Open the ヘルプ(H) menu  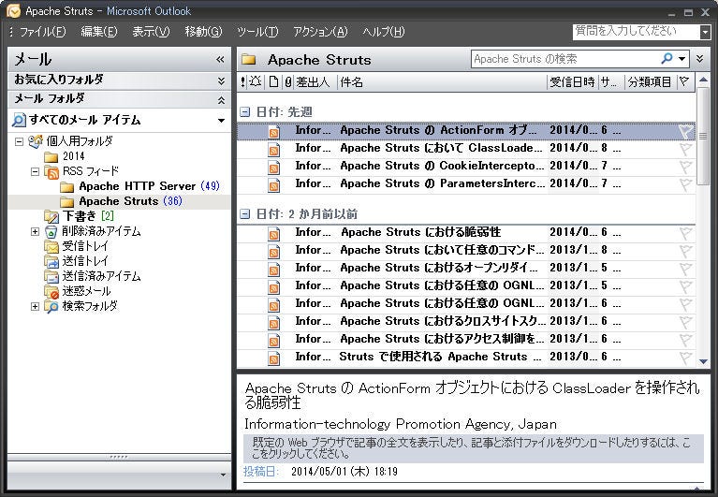point(383,32)
